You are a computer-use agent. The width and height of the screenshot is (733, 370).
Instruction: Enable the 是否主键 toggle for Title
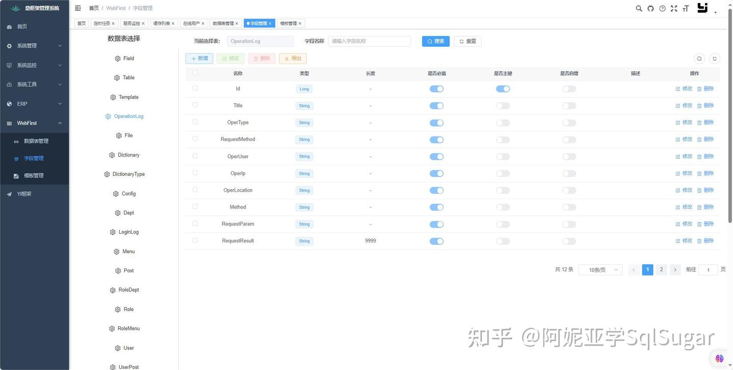pyautogui.click(x=502, y=105)
